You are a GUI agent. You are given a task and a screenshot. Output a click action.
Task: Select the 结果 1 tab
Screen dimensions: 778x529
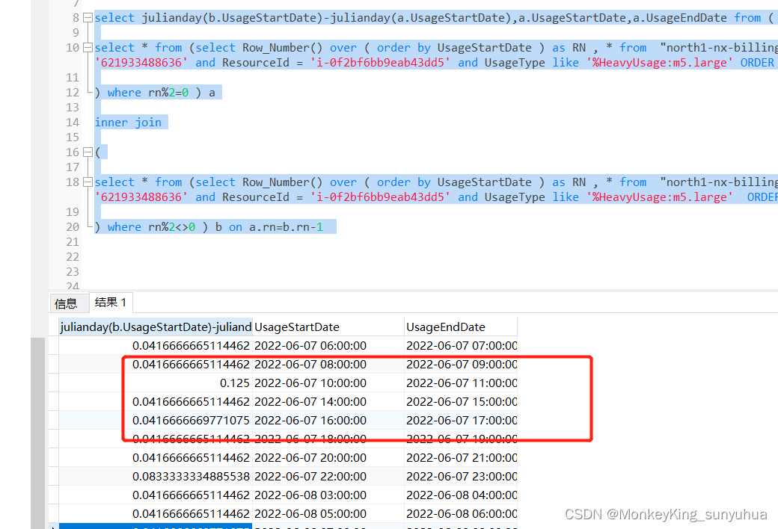(111, 303)
